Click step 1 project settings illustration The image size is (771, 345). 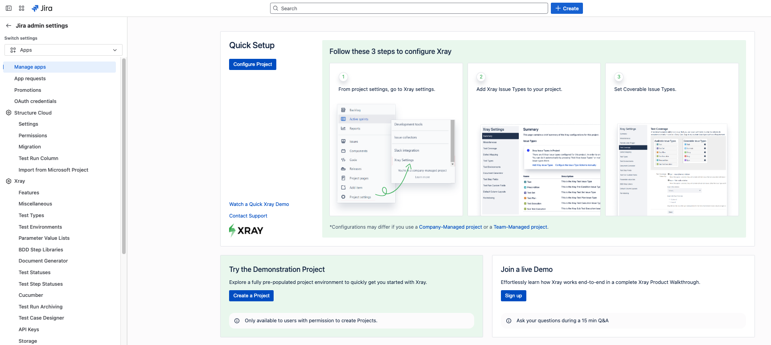coord(396,153)
